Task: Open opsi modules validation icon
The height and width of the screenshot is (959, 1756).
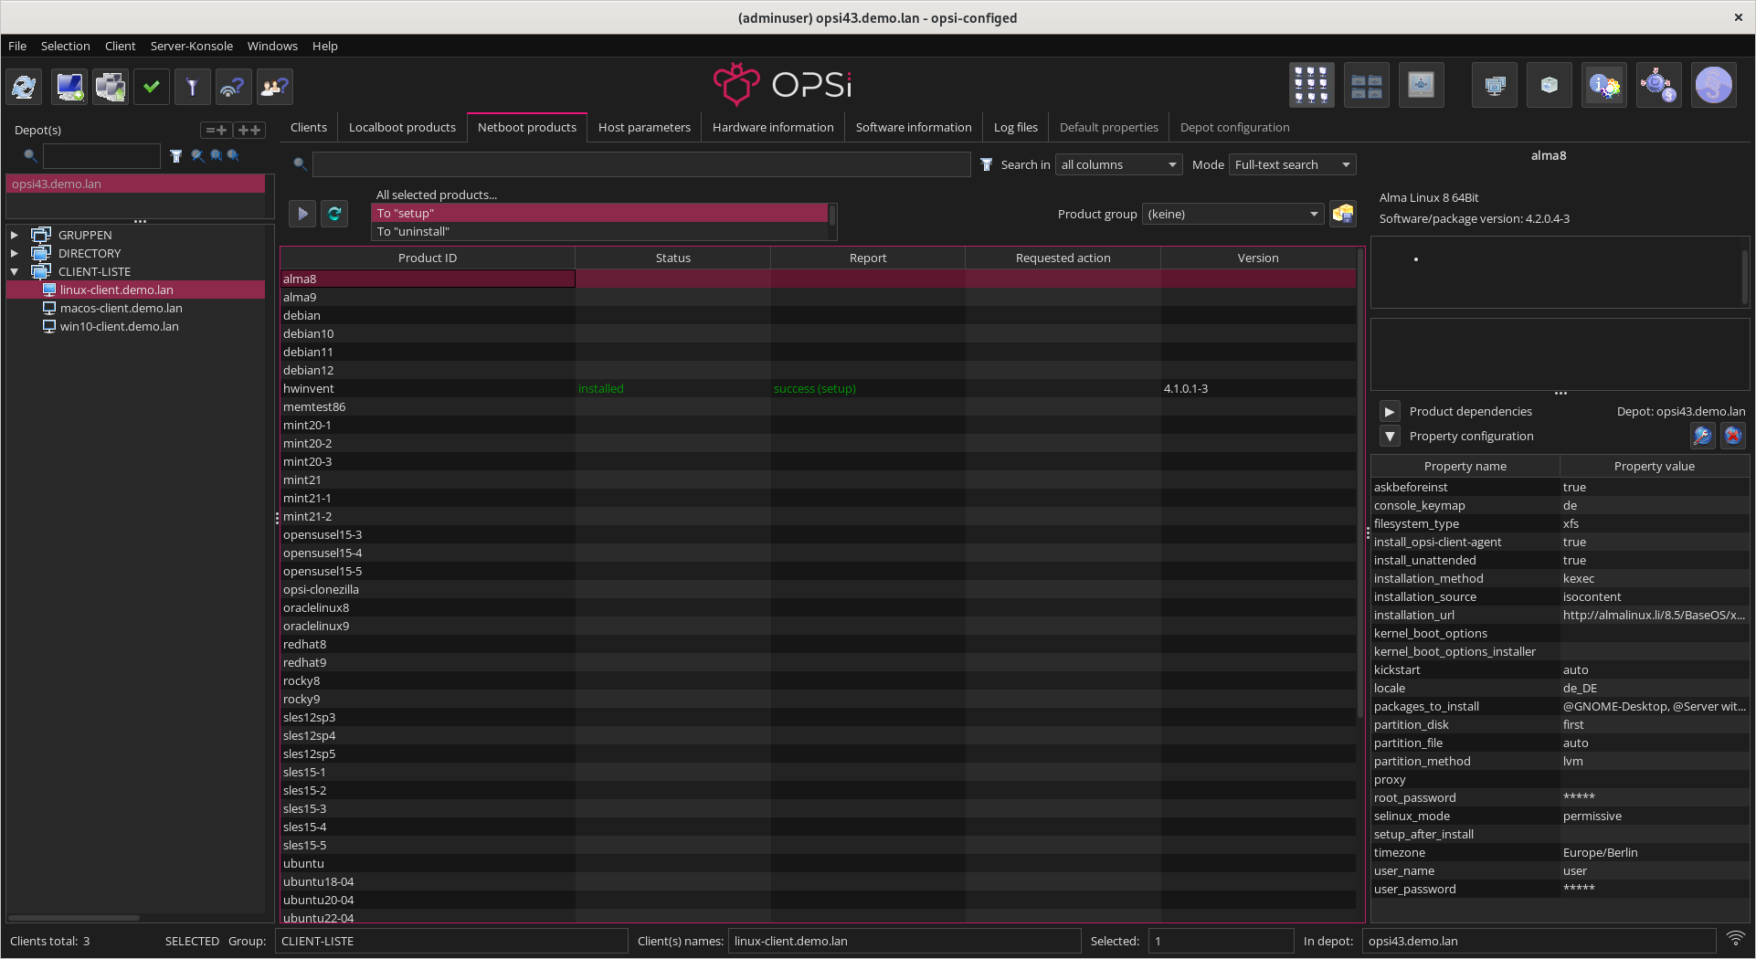Action: pos(1659,86)
